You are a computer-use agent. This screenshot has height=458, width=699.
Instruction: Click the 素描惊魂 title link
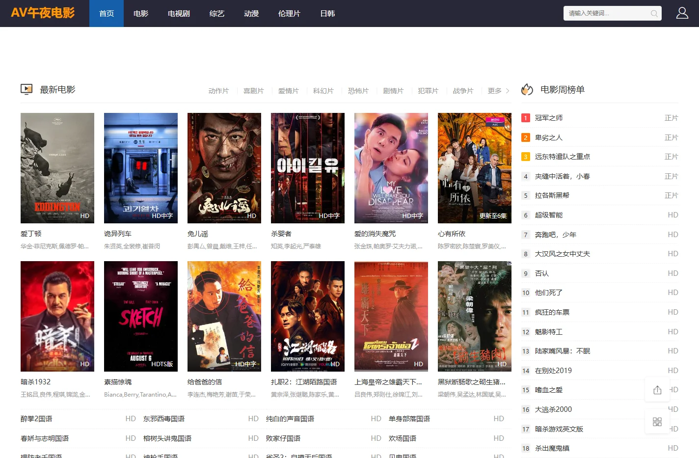[118, 382]
